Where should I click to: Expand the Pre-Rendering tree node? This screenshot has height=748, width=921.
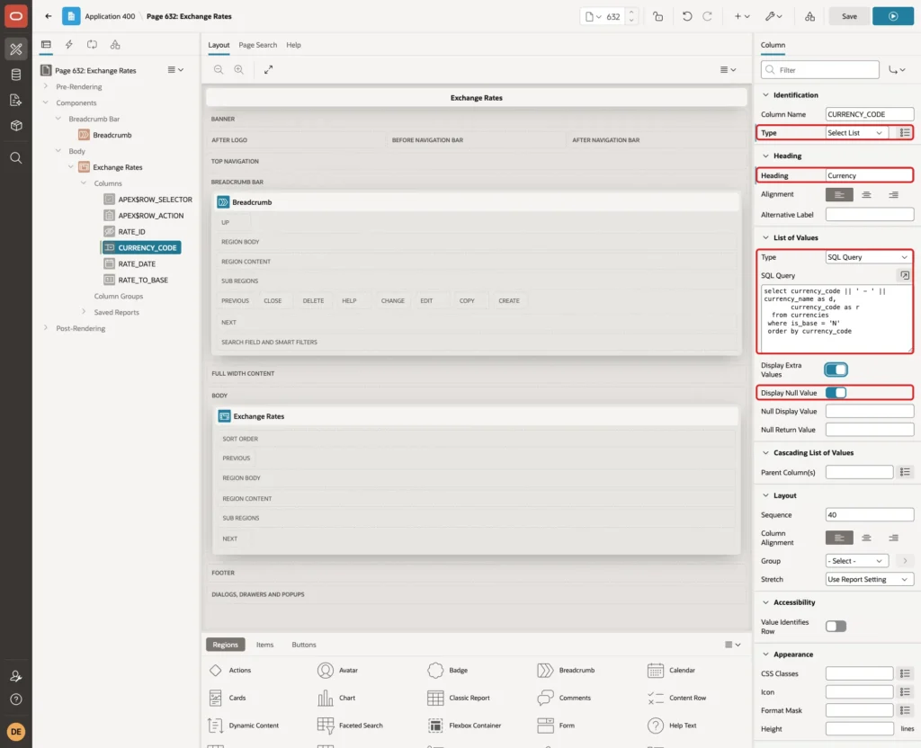pos(46,87)
